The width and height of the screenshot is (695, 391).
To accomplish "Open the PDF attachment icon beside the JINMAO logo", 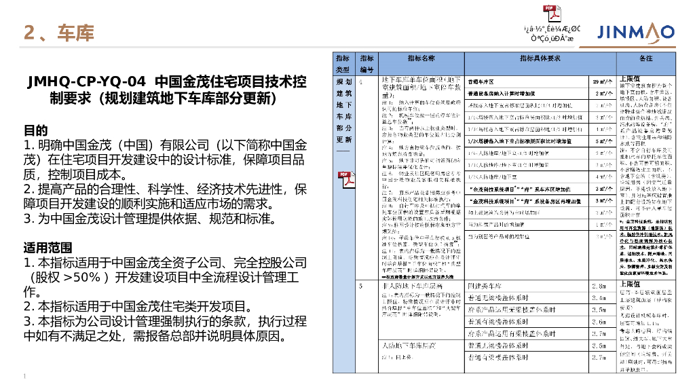I will 552,14.
